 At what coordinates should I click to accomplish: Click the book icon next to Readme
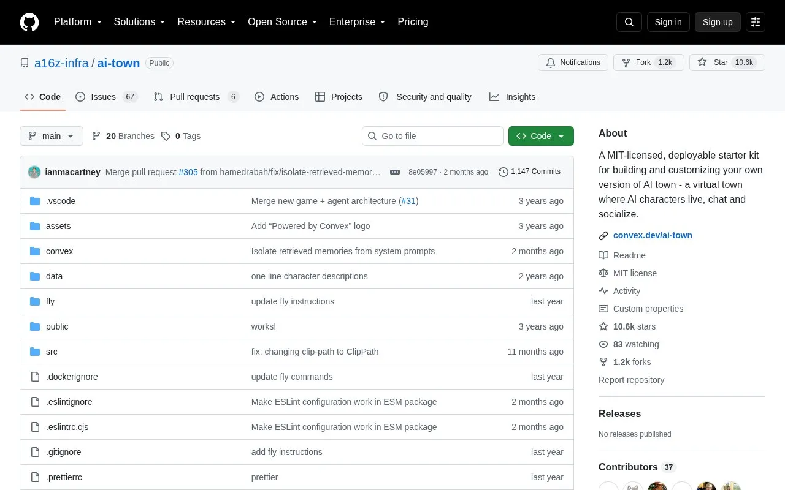[603, 255]
